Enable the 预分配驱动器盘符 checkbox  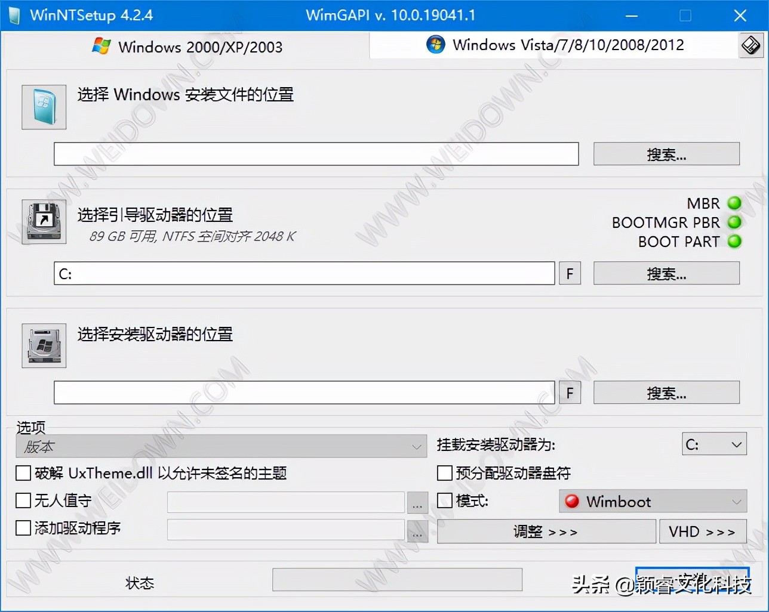[444, 472]
